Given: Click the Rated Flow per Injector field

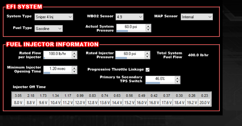Looking at the screenshot, I should pos(57,53).
